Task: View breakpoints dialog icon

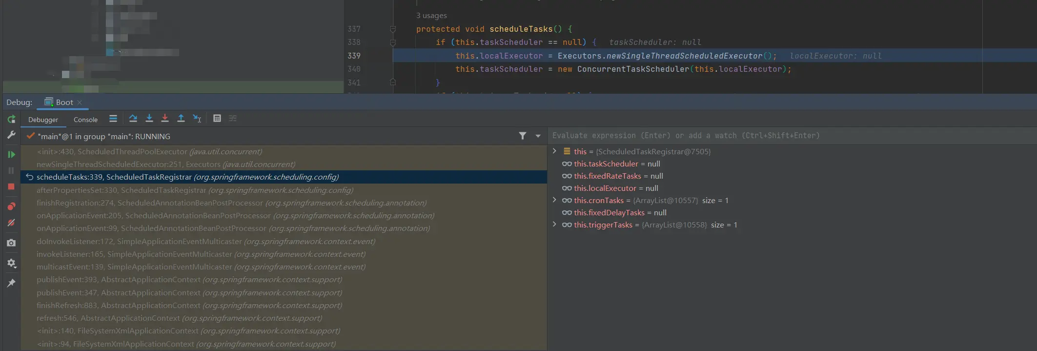Action: 11,206
